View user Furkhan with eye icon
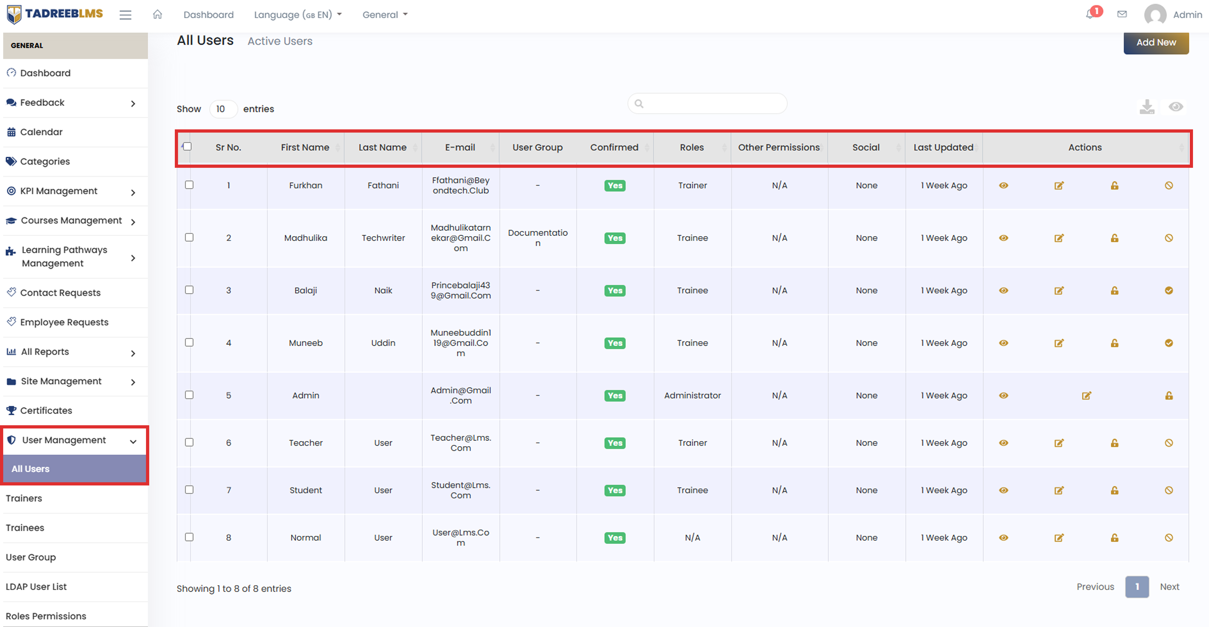This screenshot has width=1209, height=627. (x=1003, y=185)
